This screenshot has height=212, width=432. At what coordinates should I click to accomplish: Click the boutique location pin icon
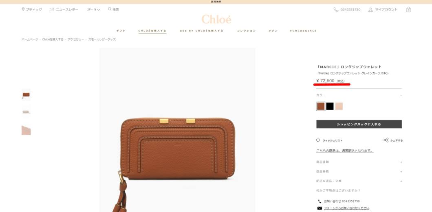pyautogui.click(x=23, y=9)
